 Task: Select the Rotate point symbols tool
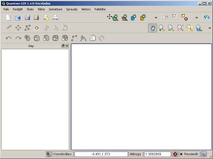pyautogui.click(x=102, y=38)
